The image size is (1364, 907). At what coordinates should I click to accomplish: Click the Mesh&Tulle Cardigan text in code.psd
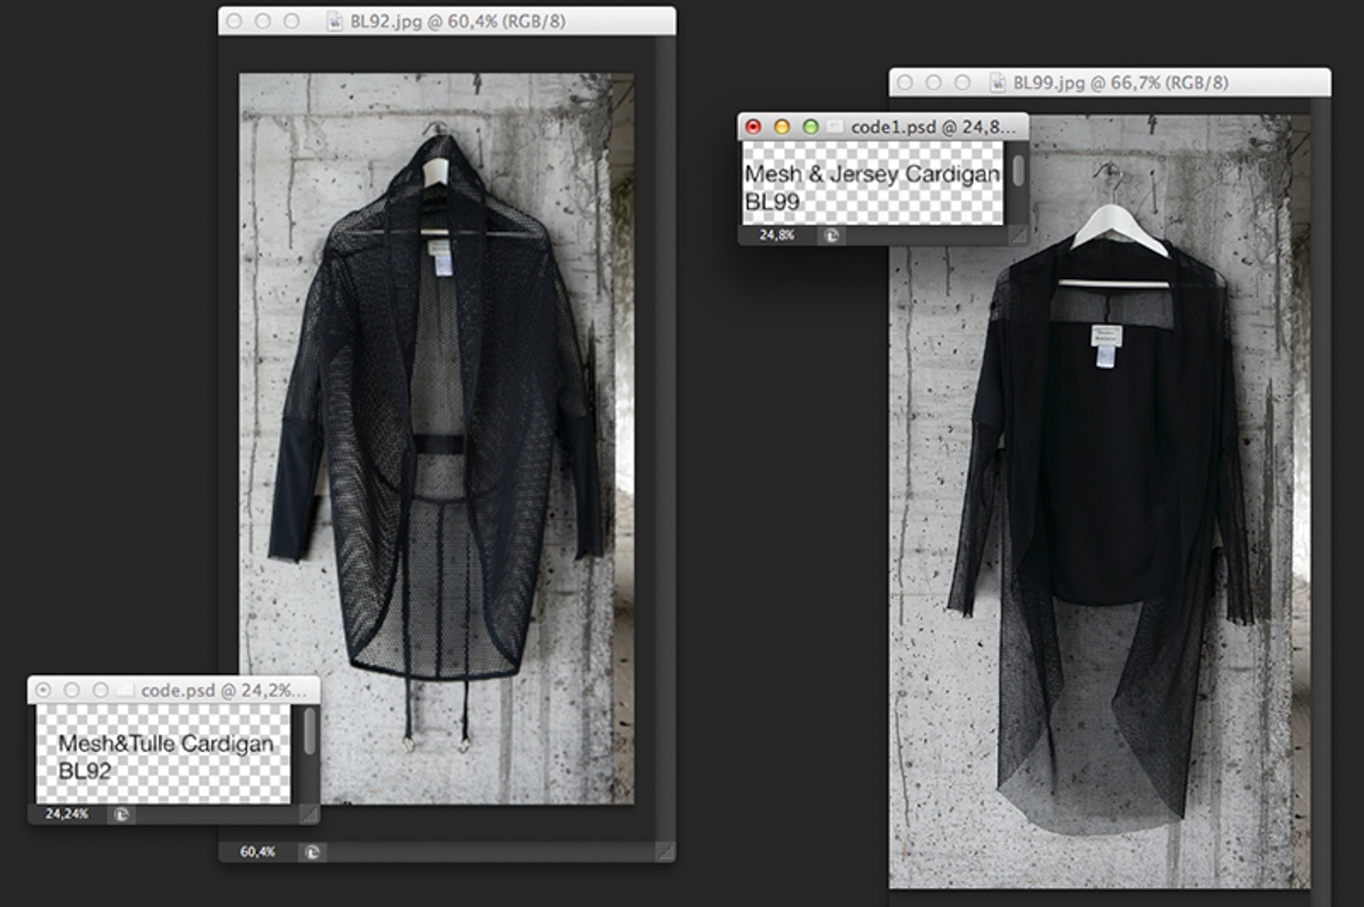pyautogui.click(x=166, y=744)
